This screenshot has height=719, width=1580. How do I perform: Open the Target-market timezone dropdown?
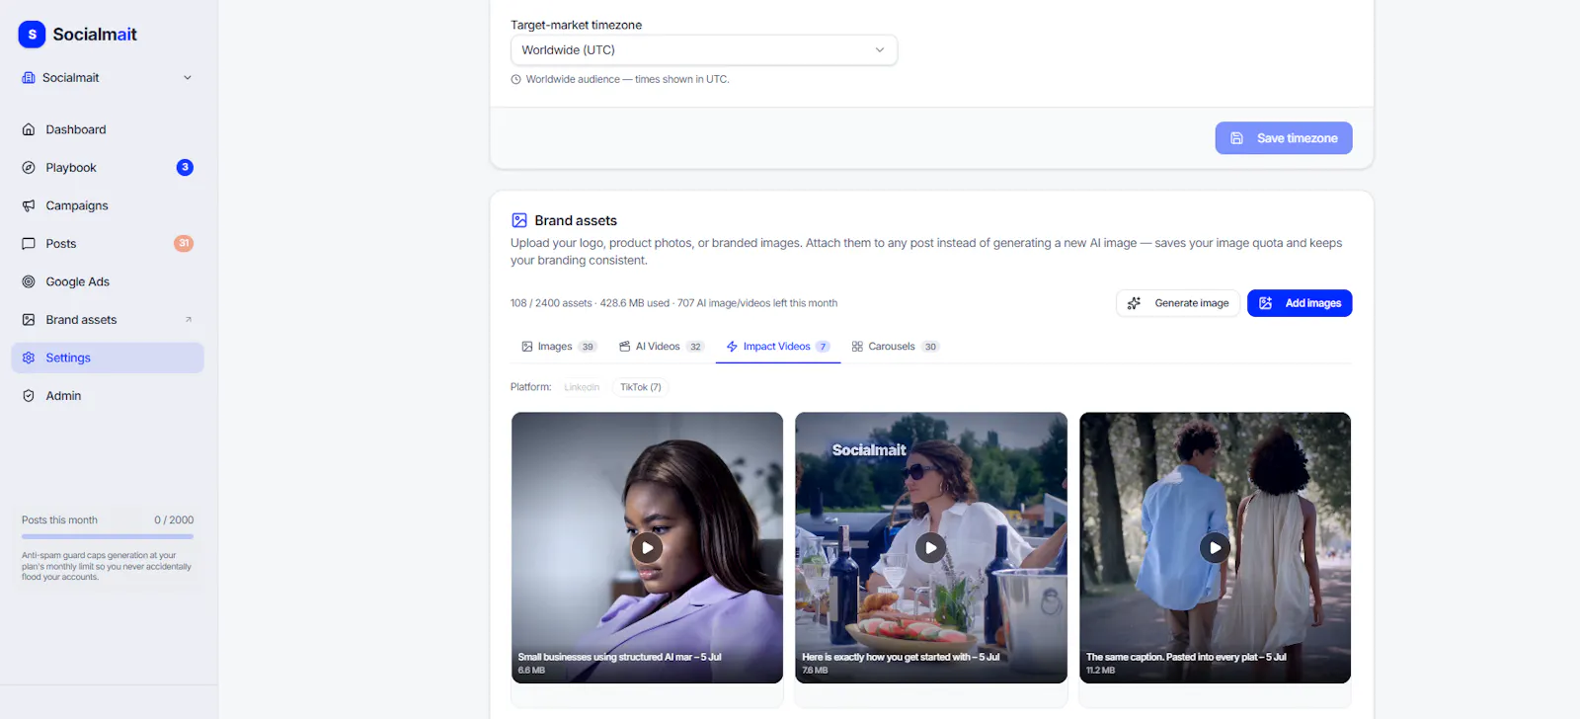coord(704,50)
